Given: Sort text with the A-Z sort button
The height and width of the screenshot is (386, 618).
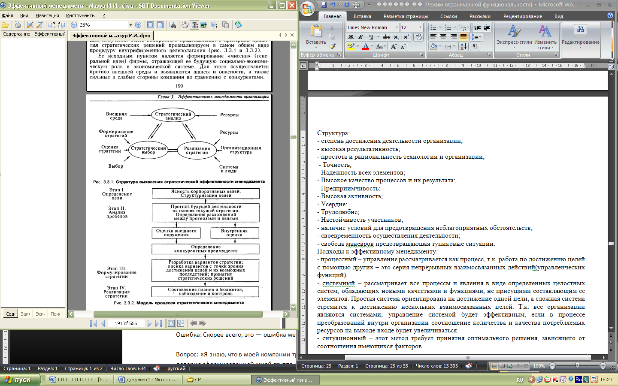Looking at the screenshot, I should (x=463, y=46).
